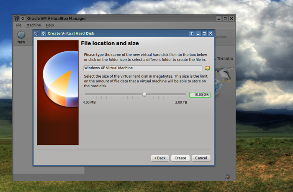Go back with the Back button
This screenshot has height=192, width=293.
pyautogui.click(x=160, y=158)
